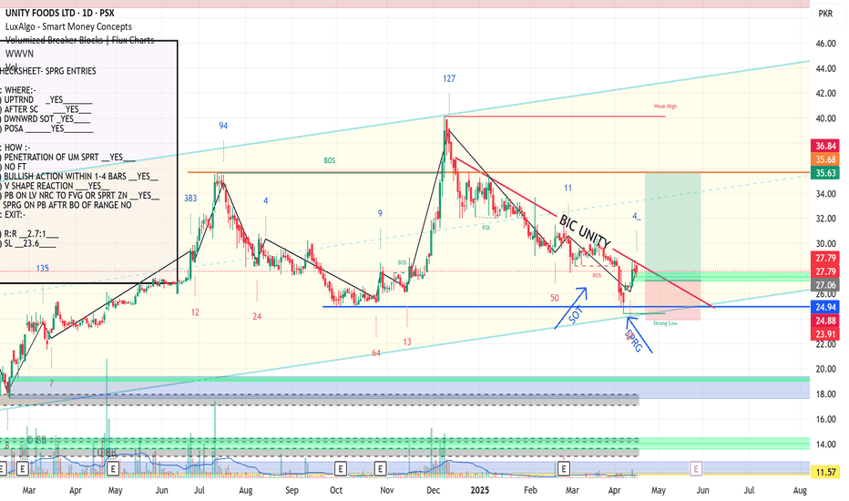Click the 20.00 tick on price axis
Screen dimensions: 849x501
pyautogui.click(x=825, y=369)
